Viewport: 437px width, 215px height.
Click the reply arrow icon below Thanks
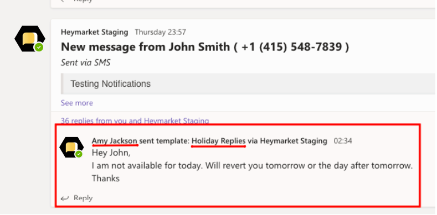point(65,198)
